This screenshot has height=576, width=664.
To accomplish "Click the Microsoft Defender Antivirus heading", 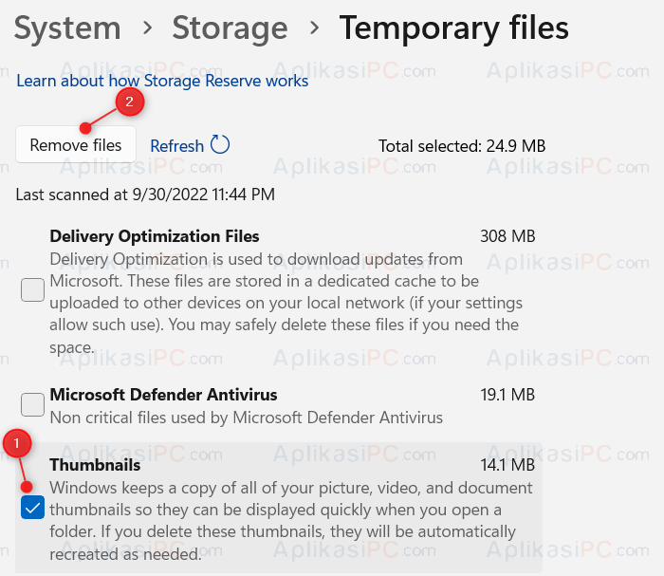I will click(163, 395).
